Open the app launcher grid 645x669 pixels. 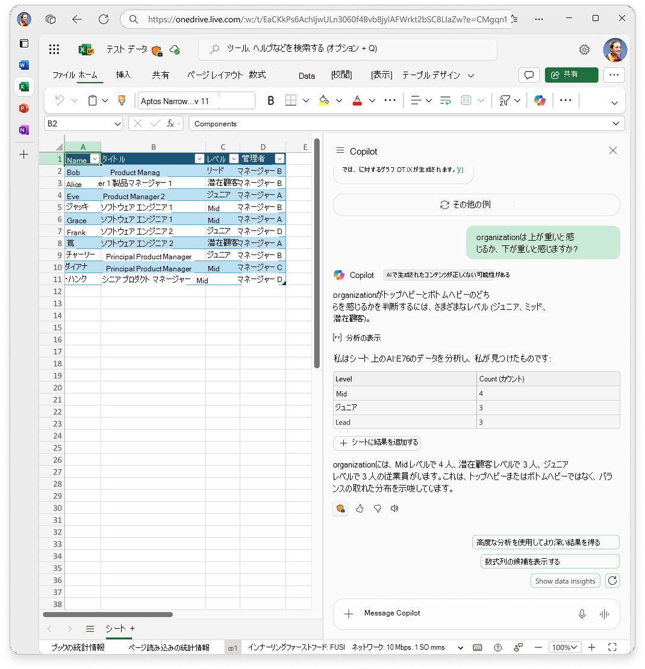coord(54,49)
